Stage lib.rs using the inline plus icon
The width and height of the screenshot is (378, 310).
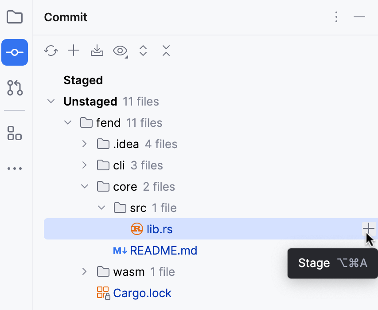(368, 228)
